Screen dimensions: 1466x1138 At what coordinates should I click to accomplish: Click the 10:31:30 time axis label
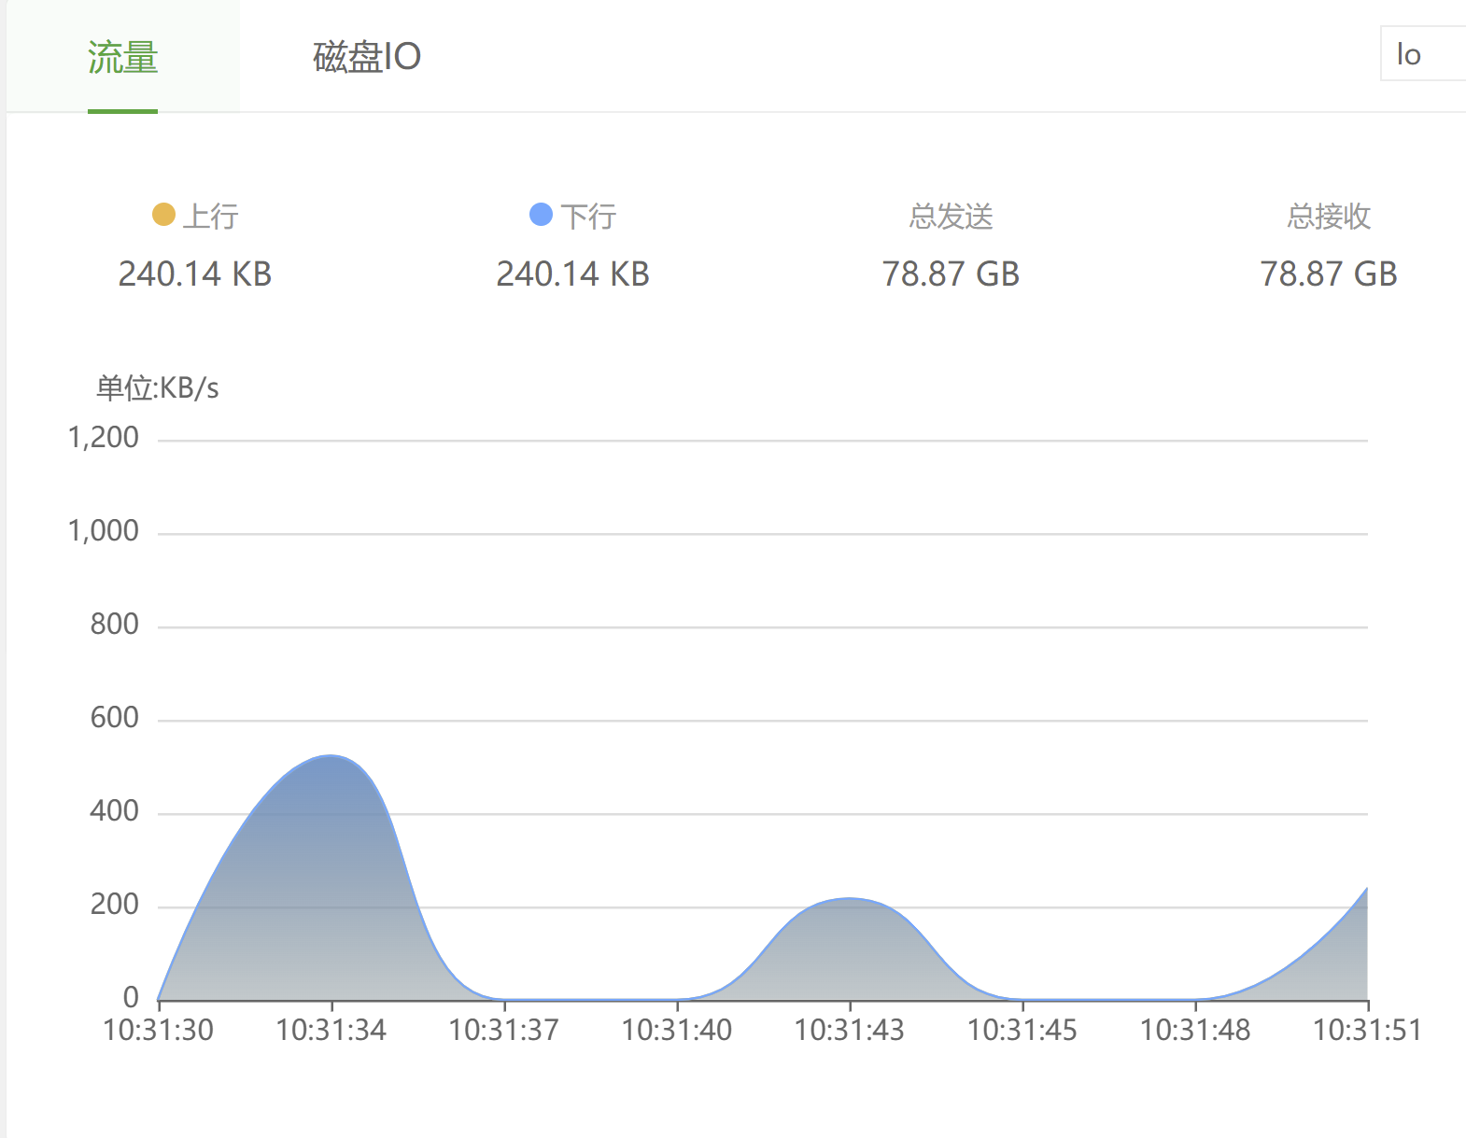click(159, 1030)
